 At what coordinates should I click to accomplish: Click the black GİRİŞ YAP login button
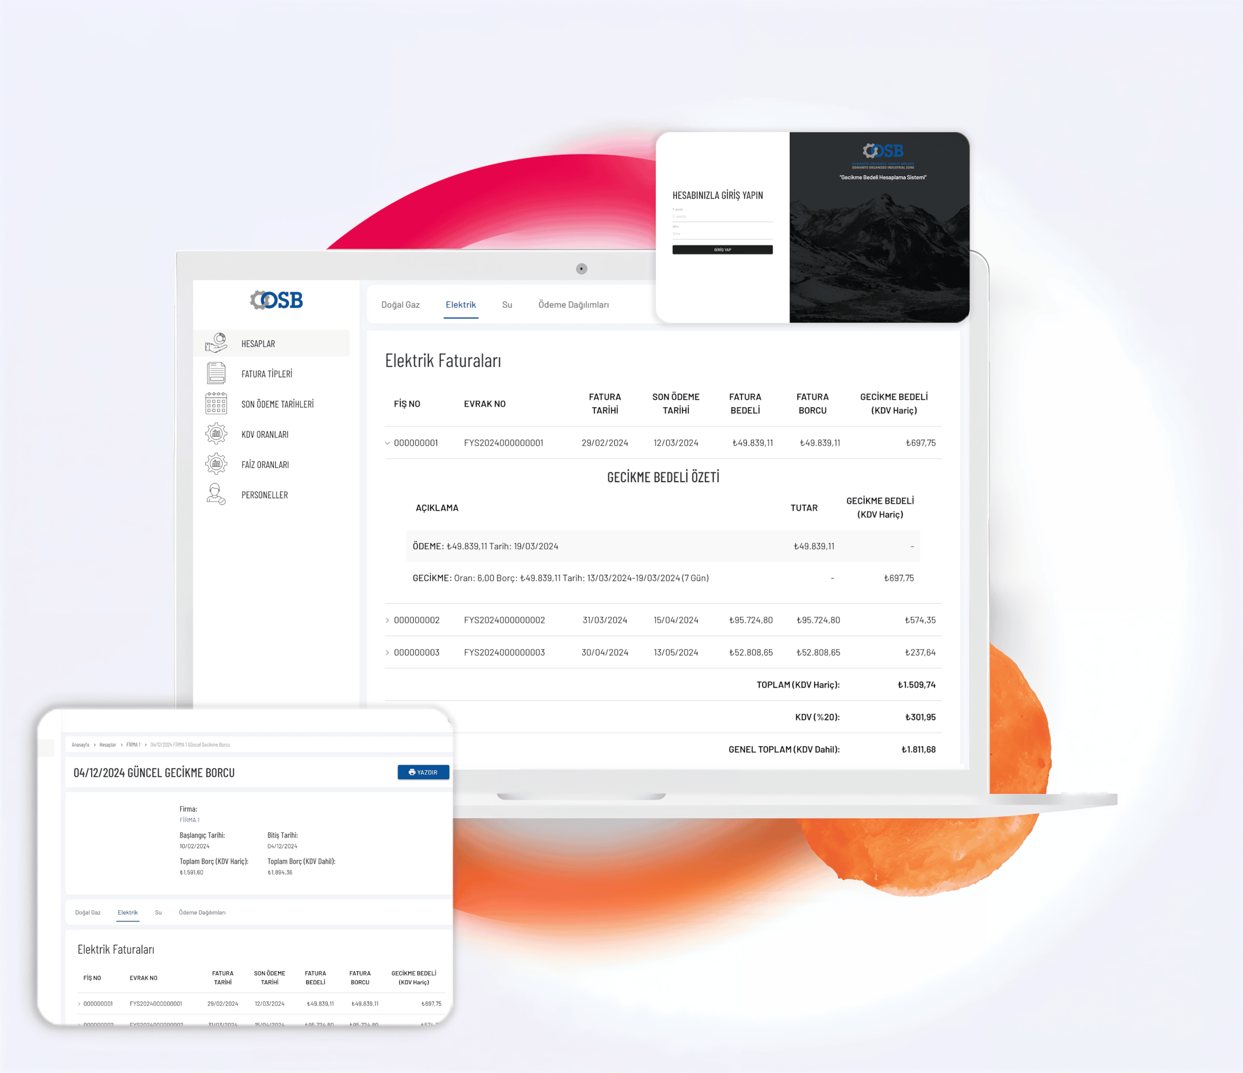click(x=722, y=250)
